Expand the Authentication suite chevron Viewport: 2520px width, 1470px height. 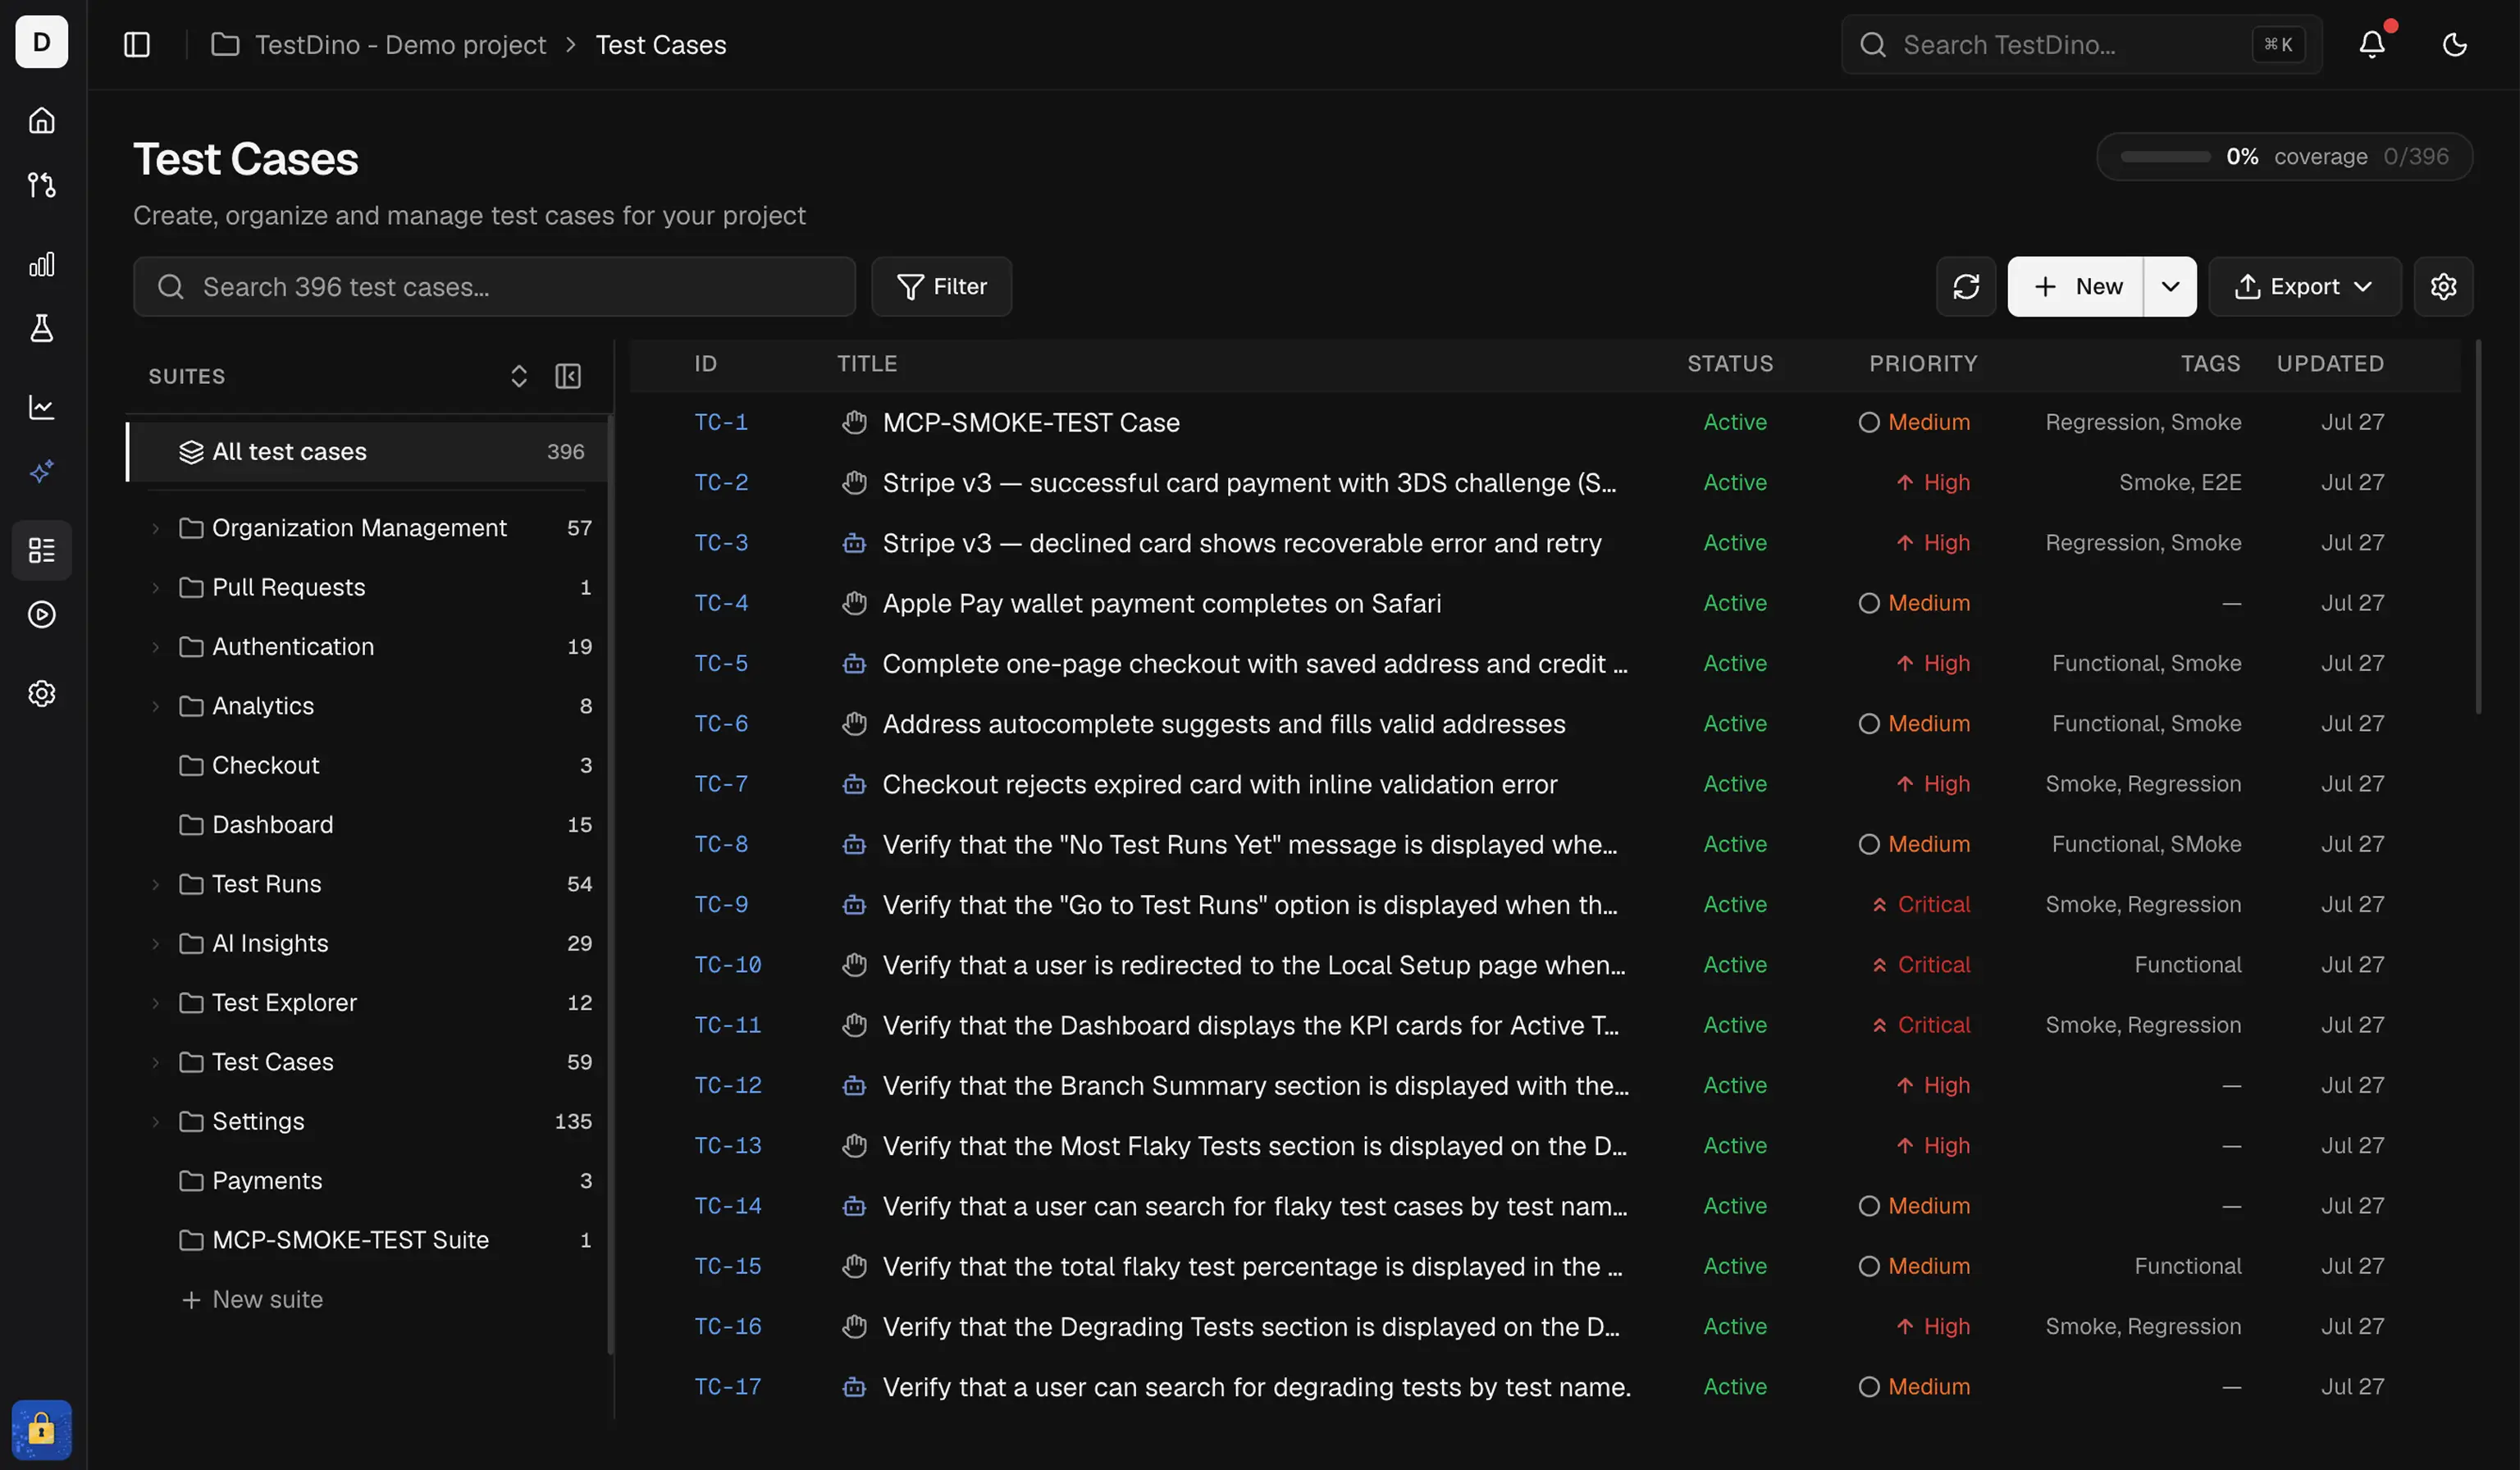[x=155, y=647]
